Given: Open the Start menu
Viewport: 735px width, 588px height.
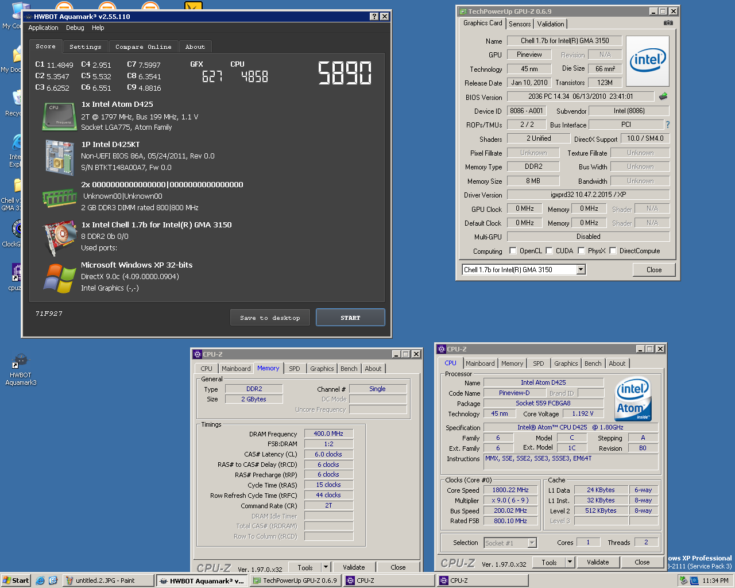Looking at the screenshot, I should pos(16,581).
